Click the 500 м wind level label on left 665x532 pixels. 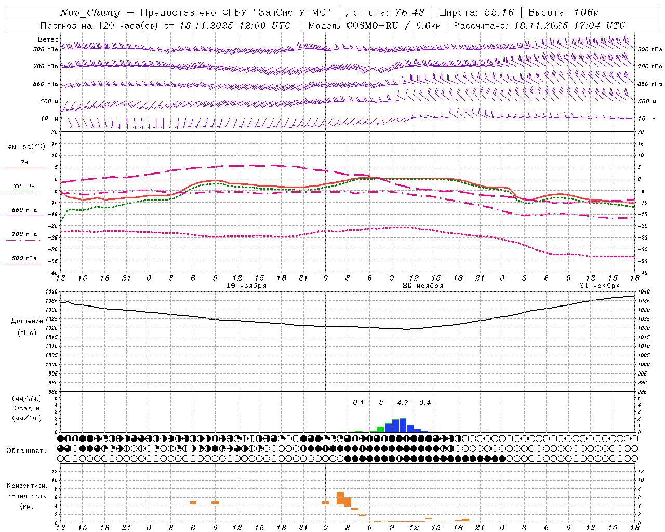click(x=49, y=101)
